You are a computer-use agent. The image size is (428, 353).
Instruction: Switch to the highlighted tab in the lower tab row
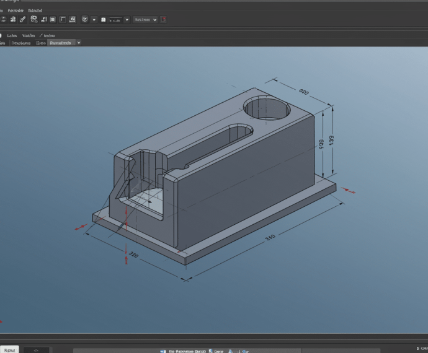coord(61,43)
